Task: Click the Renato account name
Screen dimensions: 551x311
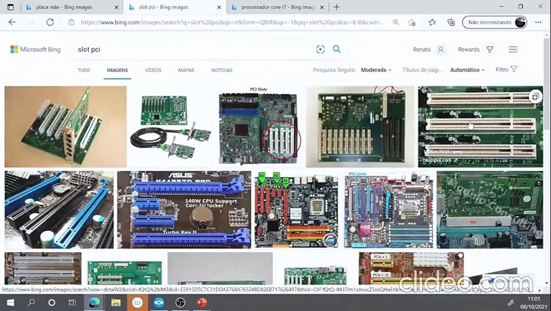Action: tap(421, 50)
